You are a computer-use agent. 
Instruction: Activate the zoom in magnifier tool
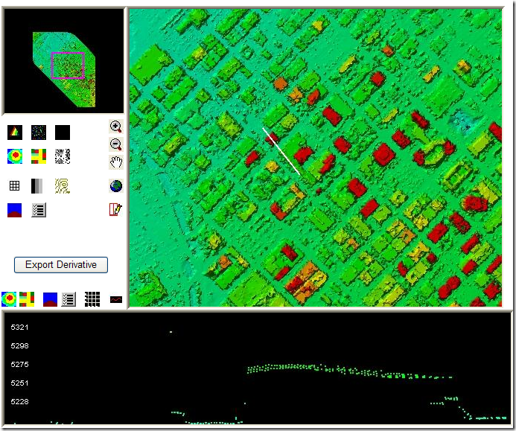point(115,127)
